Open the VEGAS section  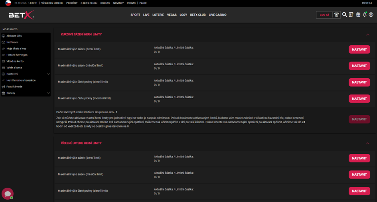click(x=172, y=15)
